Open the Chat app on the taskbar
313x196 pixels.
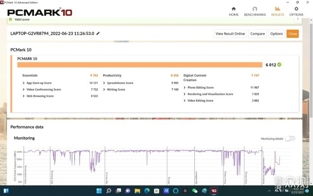(x=128, y=191)
